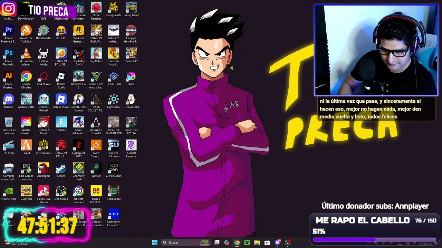Select the Ubisoft Connect icon
Screen dimensions: 442x248
78,195
